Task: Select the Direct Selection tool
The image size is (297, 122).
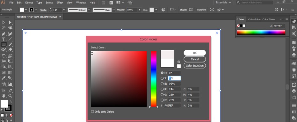Action: [x=10, y=23]
